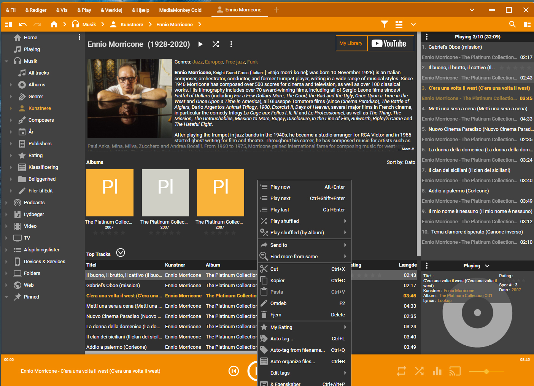Toggle the left sidebar panel icon
Image resolution: width=534 pixels, height=386 pixels.
coord(8,24)
